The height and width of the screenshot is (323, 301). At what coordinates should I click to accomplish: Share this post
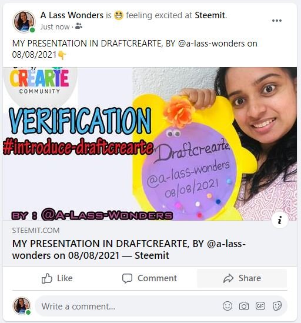pyautogui.click(x=242, y=278)
